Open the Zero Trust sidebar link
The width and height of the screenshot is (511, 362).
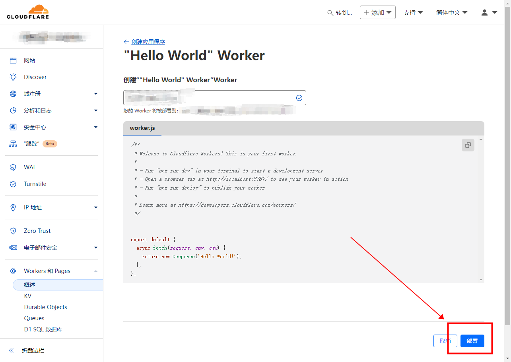pyautogui.click(x=37, y=231)
